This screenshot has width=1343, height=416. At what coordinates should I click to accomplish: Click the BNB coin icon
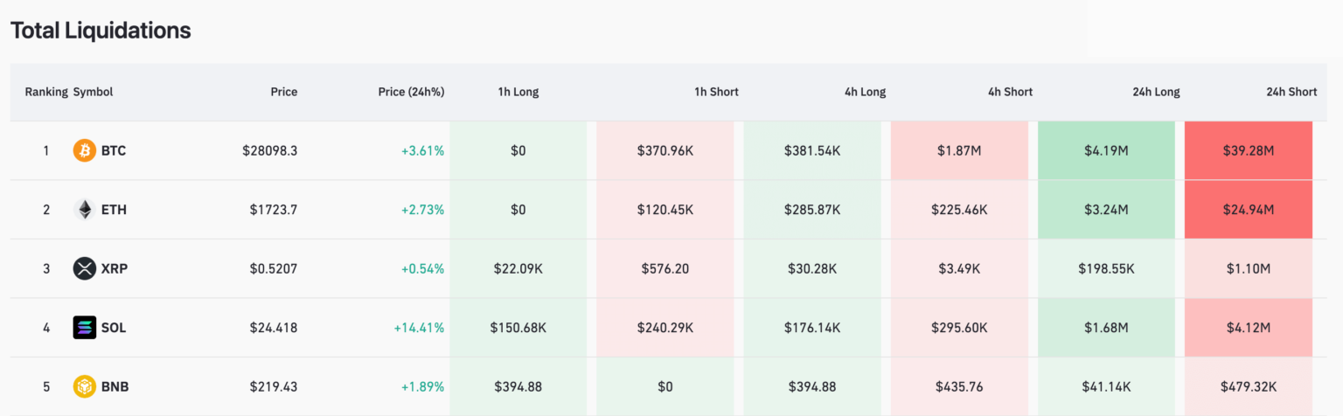tap(84, 386)
